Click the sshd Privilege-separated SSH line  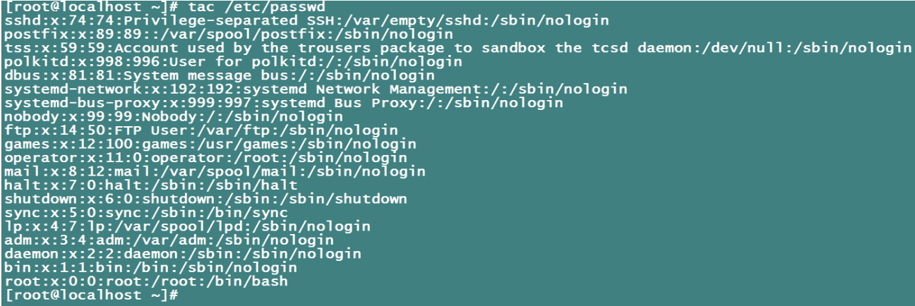[306, 20]
